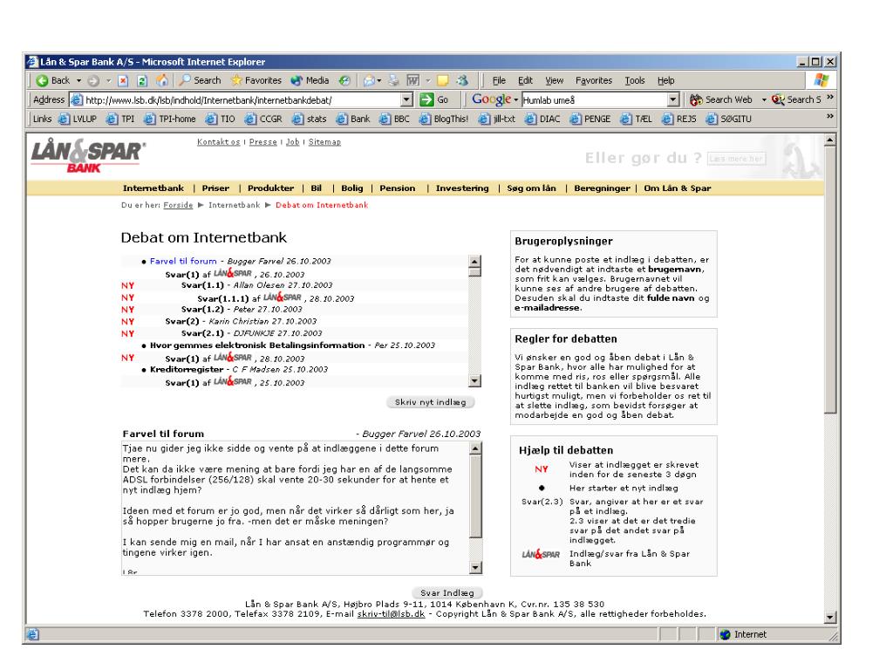This screenshot has height=670, width=893.
Task: Select Internetbank in site navigation
Action: (153, 188)
